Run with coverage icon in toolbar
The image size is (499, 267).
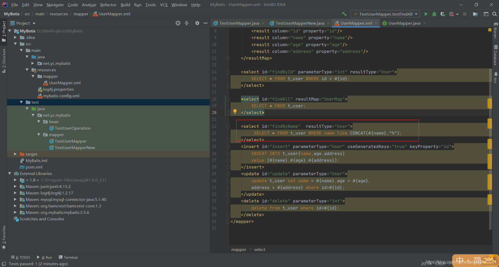click(443, 14)
